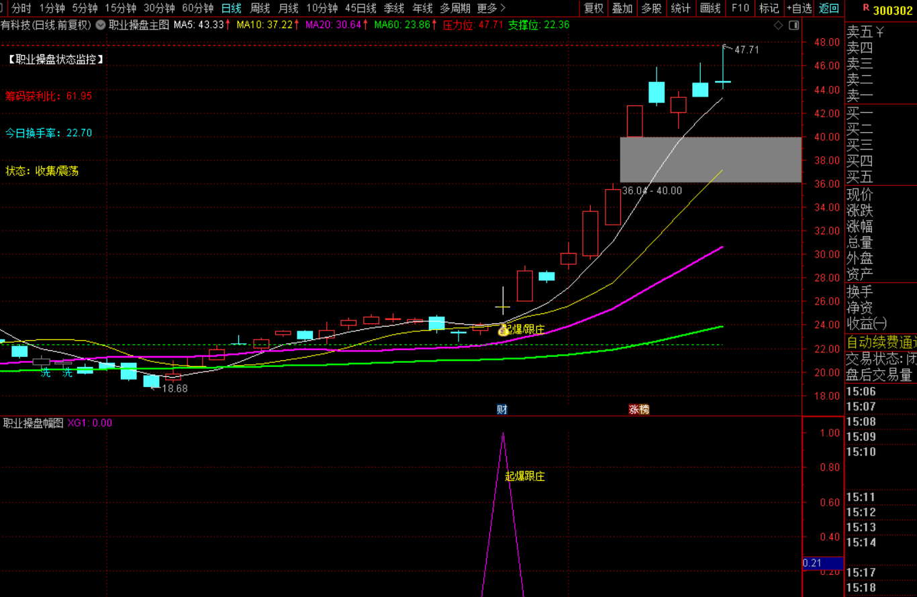Open the circled arrow indicator dropdown
Image resolution: width=917 pixels, height=597 pixels.
(101, 25)
